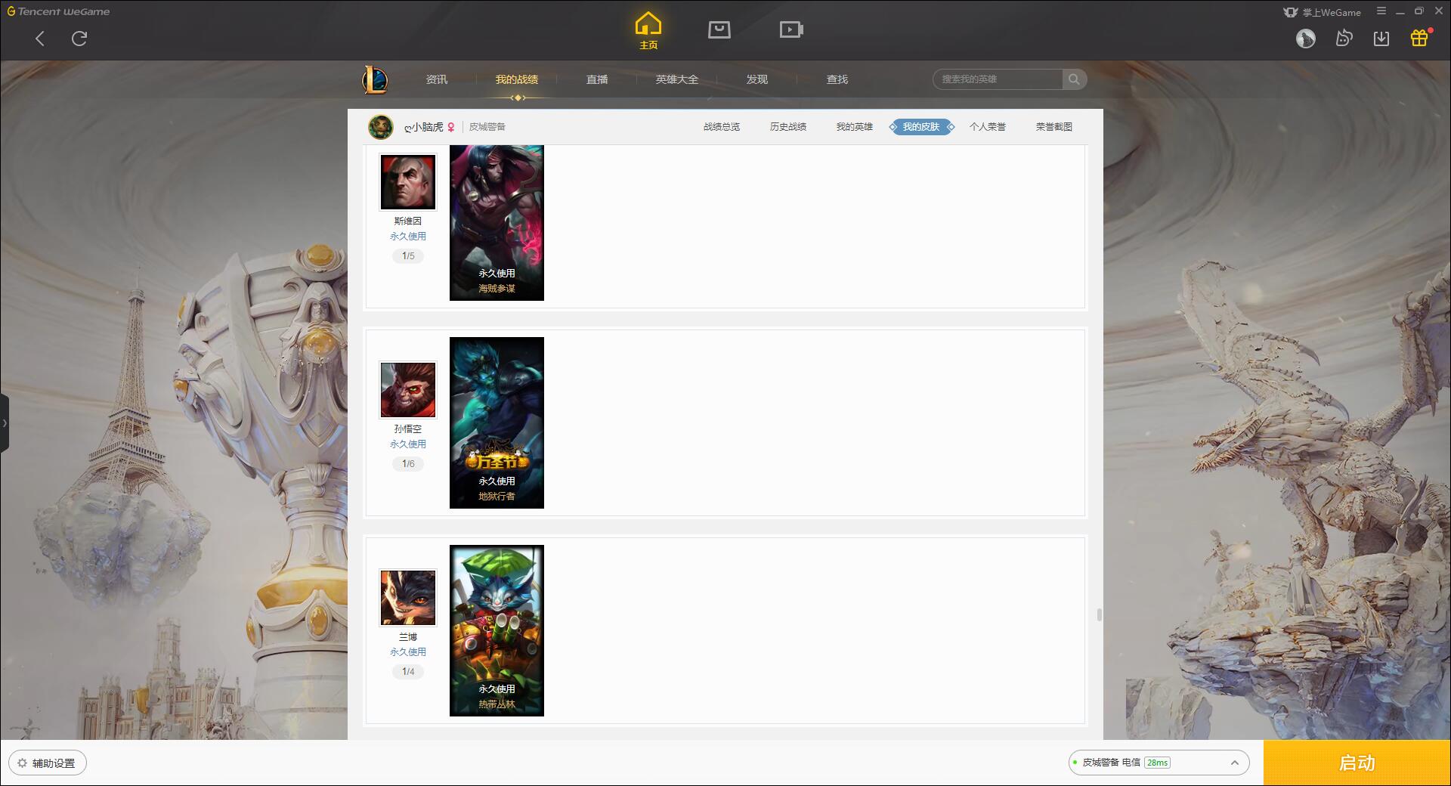Click 永久使用 text under 孙悟空
Viewport: 1451px width, 786px height.
click(408, 444)
